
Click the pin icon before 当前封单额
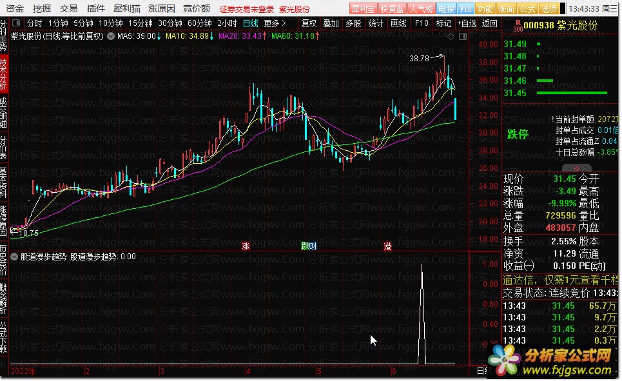(x=552, y=119)
